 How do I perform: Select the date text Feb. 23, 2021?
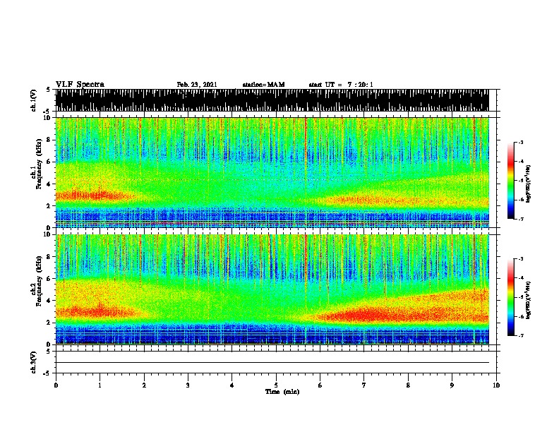coord(197,85)
